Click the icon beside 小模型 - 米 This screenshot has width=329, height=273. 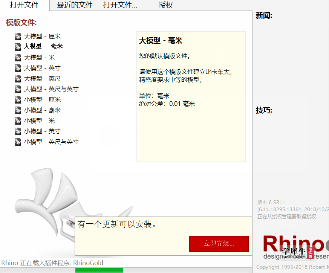tap(18, 121)
